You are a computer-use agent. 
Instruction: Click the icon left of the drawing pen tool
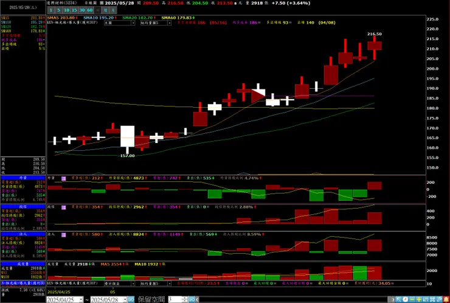(432, 299)
